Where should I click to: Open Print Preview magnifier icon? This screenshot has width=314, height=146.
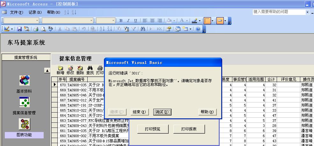(43, 29)
